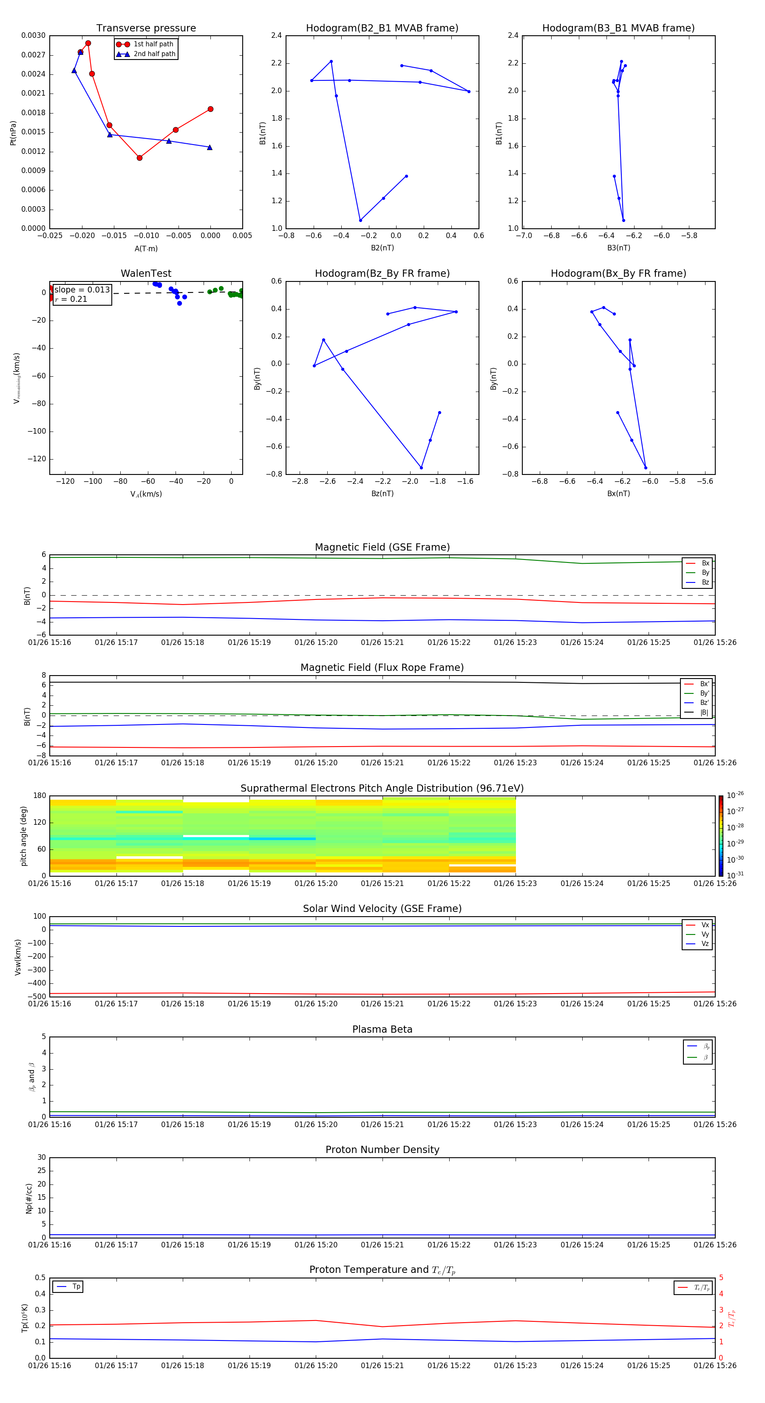Click the 'VA(km/s)' x-axis label

[x=146, y=494]
